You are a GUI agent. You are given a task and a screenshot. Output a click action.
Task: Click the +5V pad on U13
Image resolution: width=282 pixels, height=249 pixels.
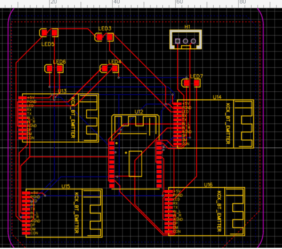21,98
